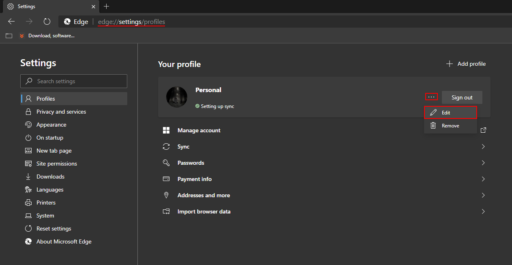Open System settings
The image size is (512, 265).
(x=74, y=215)
